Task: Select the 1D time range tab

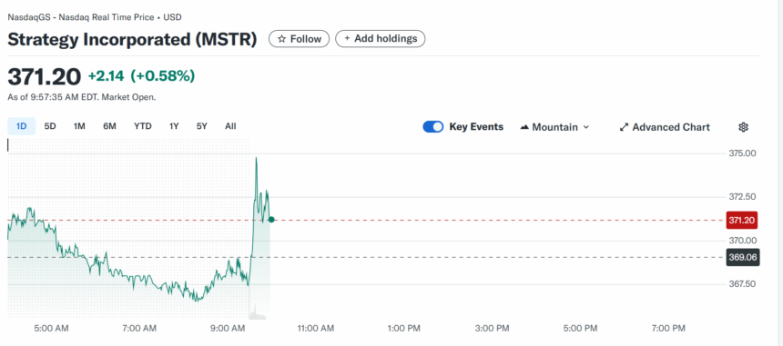Action: tap(22, 126)
